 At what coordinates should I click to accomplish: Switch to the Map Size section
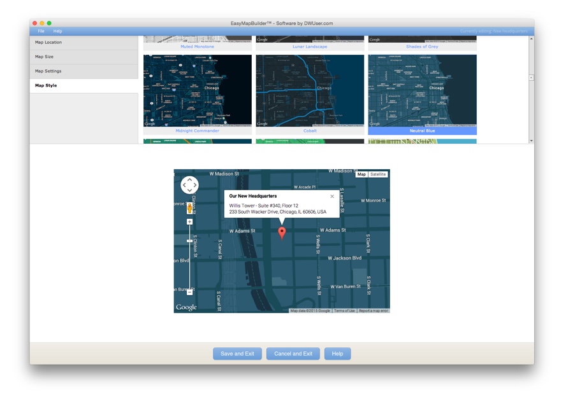(x=84, y=57)
